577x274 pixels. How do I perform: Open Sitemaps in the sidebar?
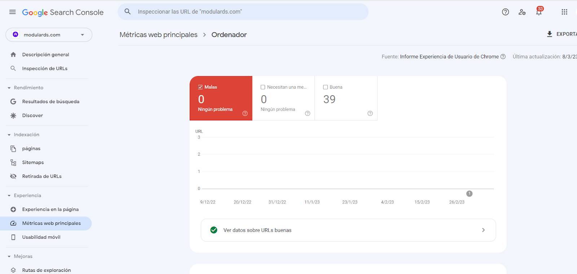click(33, 162)
